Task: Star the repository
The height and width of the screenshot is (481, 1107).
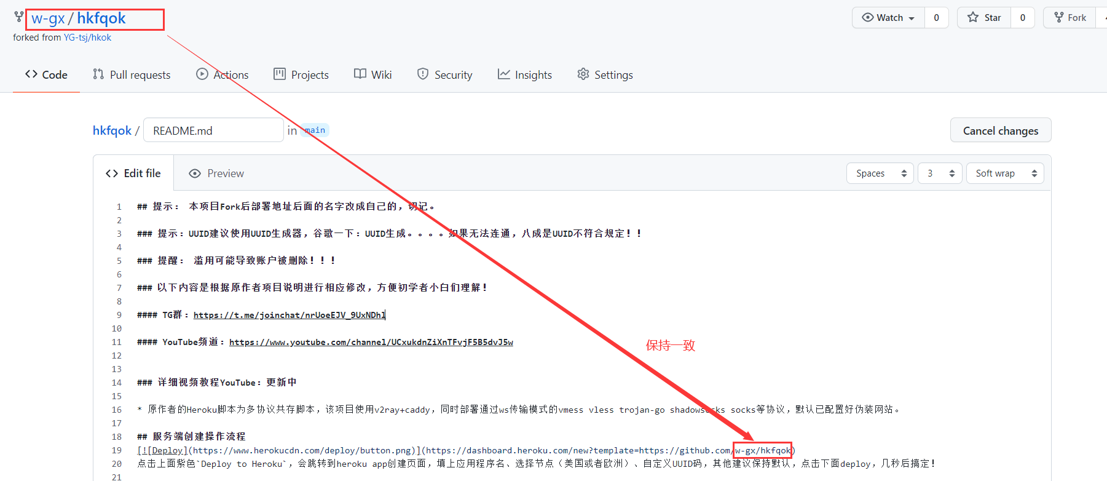Action: [984, 17]
